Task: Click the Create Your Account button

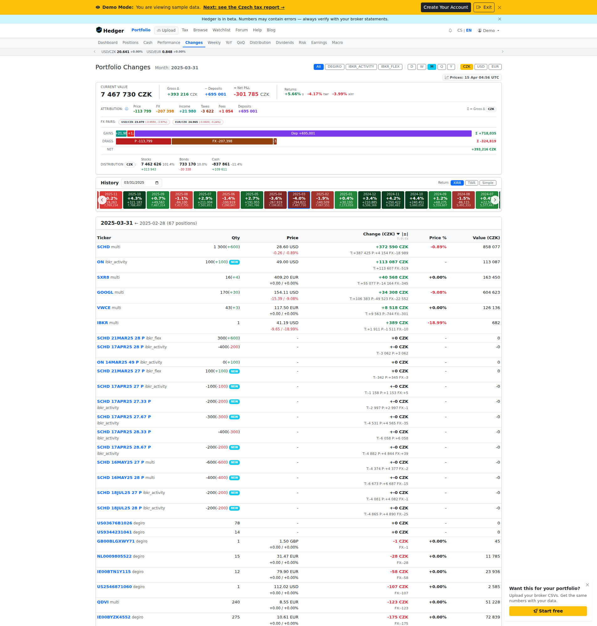Action: pos(446,7)
